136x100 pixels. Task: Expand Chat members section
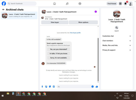(x=117, y=41)
